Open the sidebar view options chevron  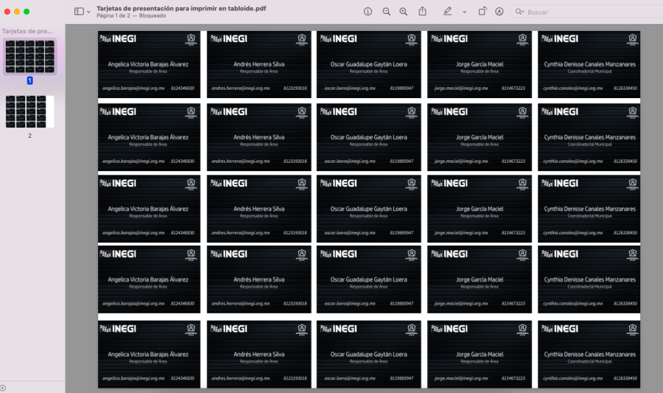(89, 12)
